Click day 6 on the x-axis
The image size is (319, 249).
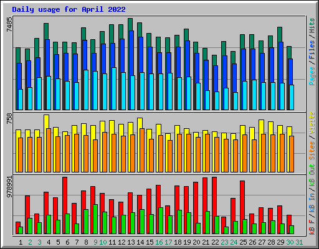(x=67, y=242)
